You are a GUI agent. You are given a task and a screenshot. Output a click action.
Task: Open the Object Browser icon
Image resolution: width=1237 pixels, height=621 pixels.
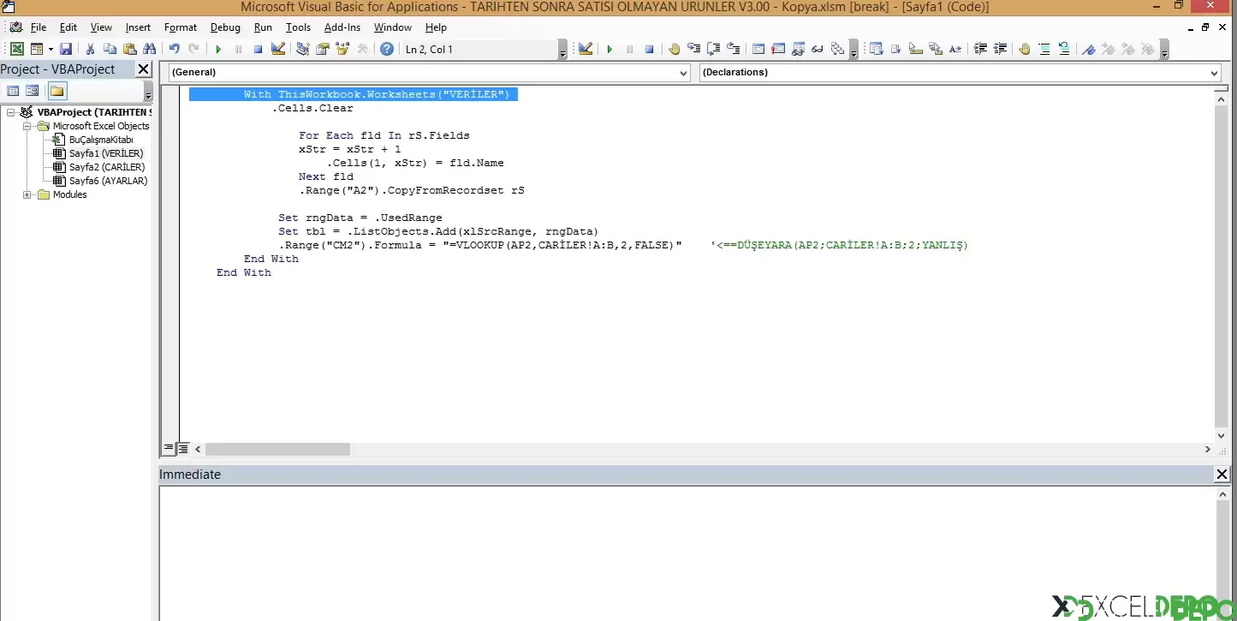tap(342, 50)
